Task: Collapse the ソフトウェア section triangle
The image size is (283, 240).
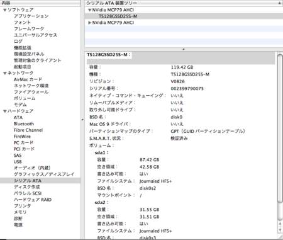Action: [x=5, y=10]
